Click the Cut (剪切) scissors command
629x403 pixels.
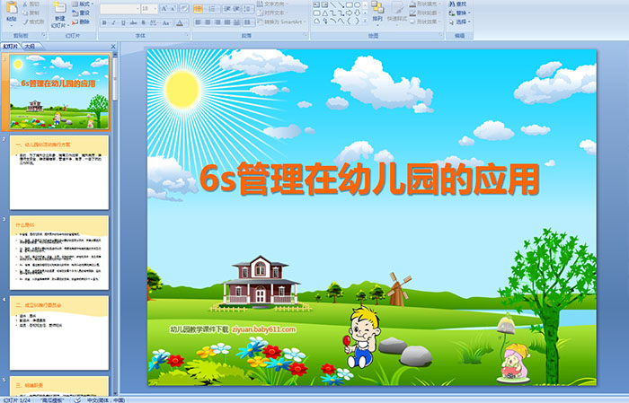(x=31, y=4)
